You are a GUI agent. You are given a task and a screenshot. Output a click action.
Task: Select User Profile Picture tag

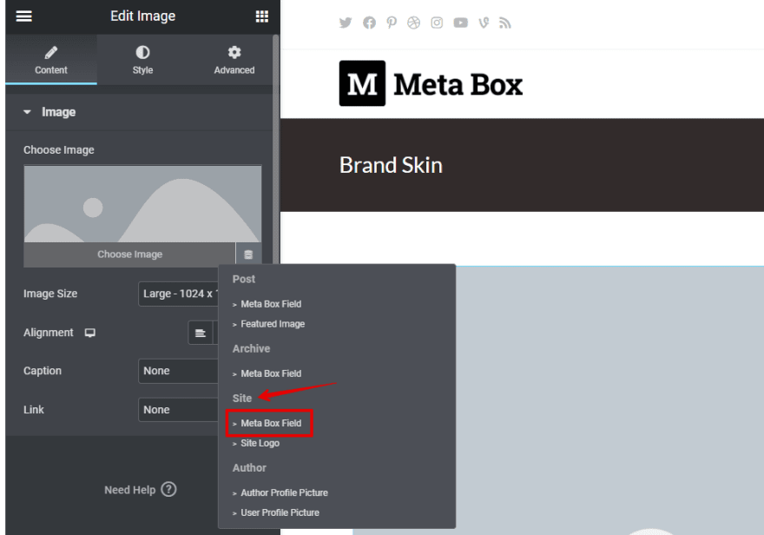[280, 513]
